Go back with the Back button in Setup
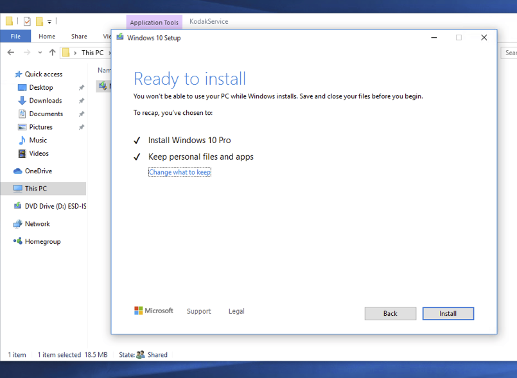 pyautogui.click(x=390, y=313)
